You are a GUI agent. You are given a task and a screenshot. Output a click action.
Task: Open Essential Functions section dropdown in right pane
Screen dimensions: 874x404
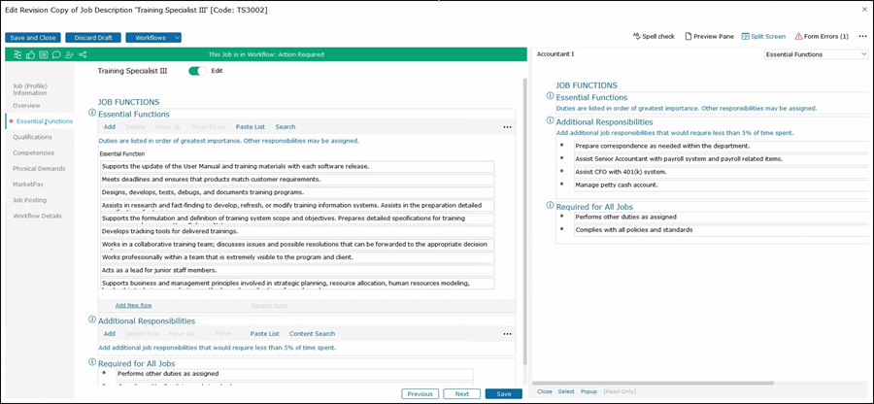tap(815, 54)
